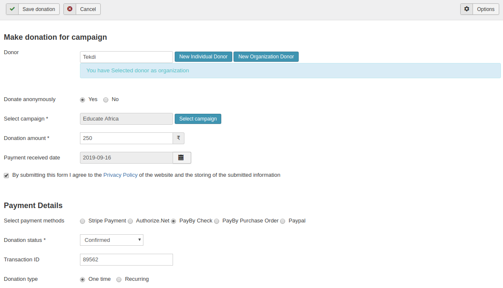Click the Donation amount field
The width and height of the screenshot is (503, 288).
[x=126, y=138]
